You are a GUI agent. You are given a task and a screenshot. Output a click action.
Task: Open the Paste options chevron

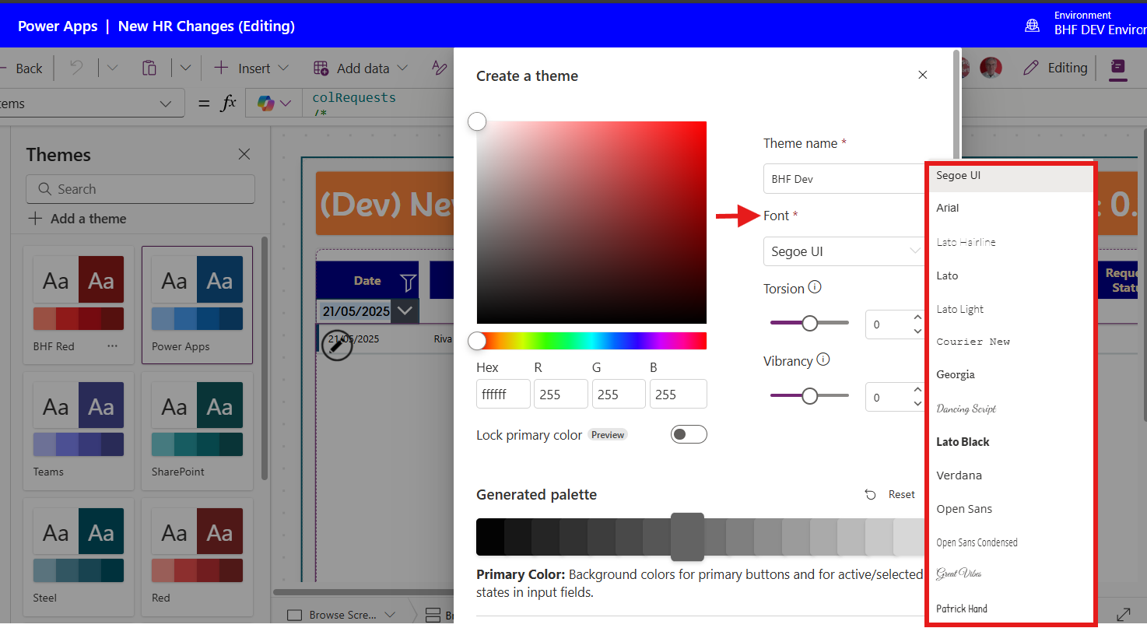pos(185,68)
